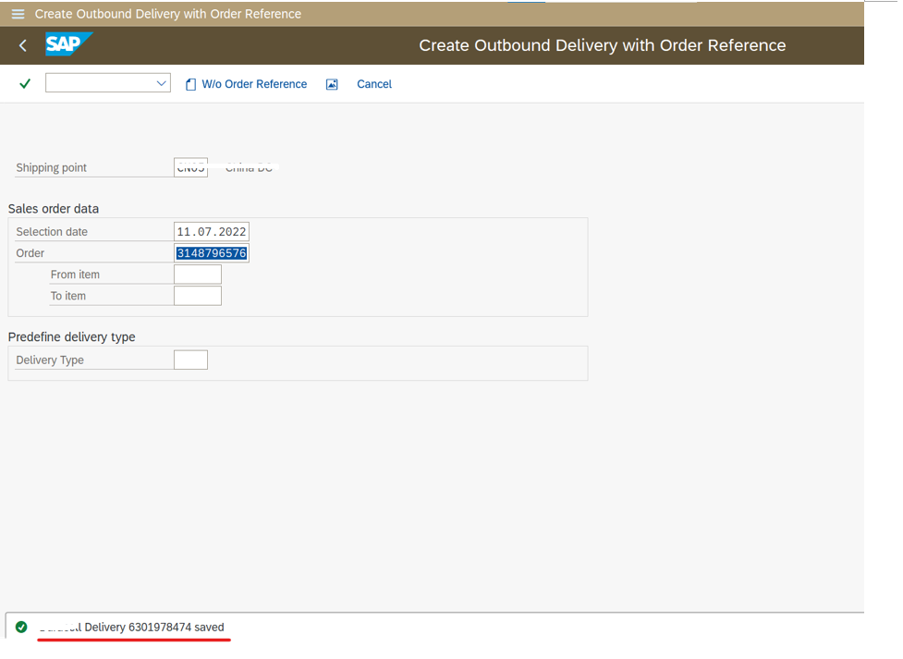Click the Cancel button

[x=374, y=84]
